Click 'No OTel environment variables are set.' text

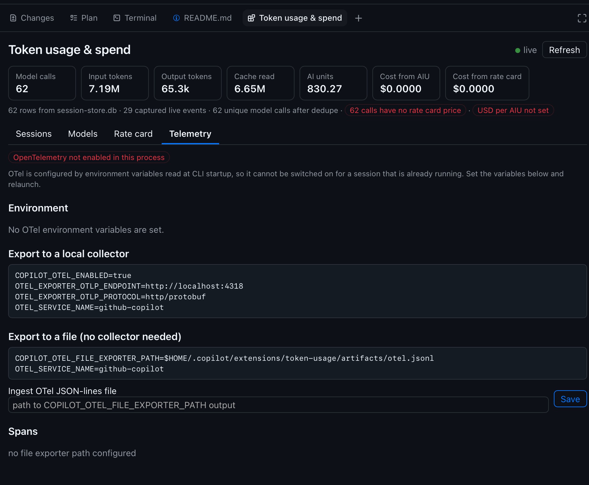pos(86,230)
